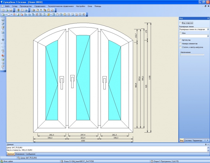Click the window frame layout icon in sidebar
The height and width of the screenshot is (163, 210).
pyautogui.click(x=3, y=63)
